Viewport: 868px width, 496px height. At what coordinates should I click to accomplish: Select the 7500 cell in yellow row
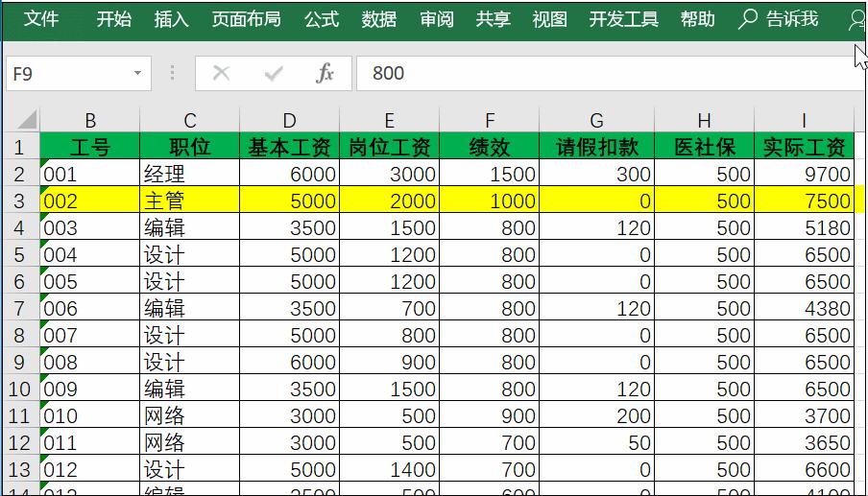[x=804, y=201]
